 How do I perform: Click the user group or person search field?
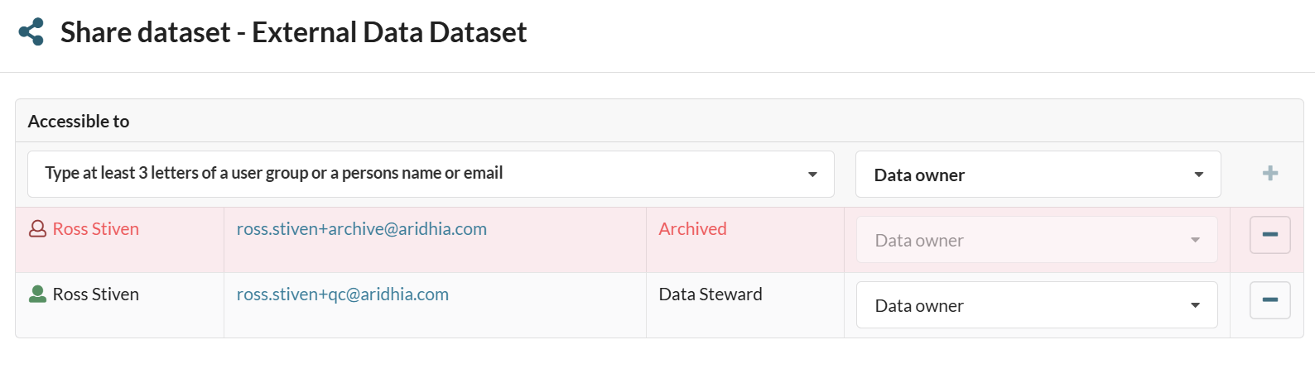pyautogui.click(x=414, y=174)
